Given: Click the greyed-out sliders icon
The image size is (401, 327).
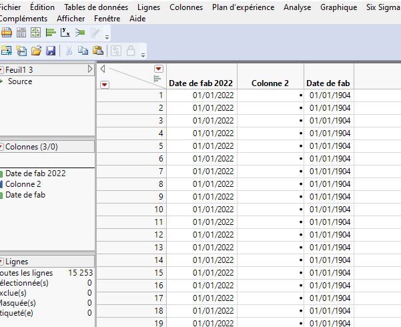Looking at the screenshot, I should (116, 51).
